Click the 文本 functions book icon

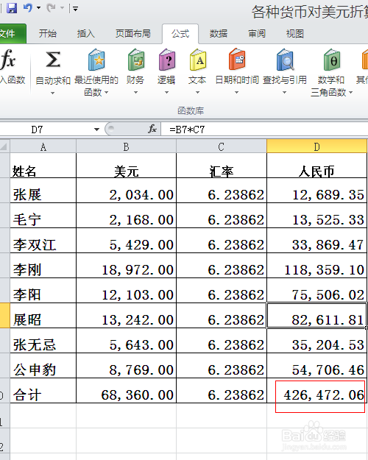[x=198, y=60]
